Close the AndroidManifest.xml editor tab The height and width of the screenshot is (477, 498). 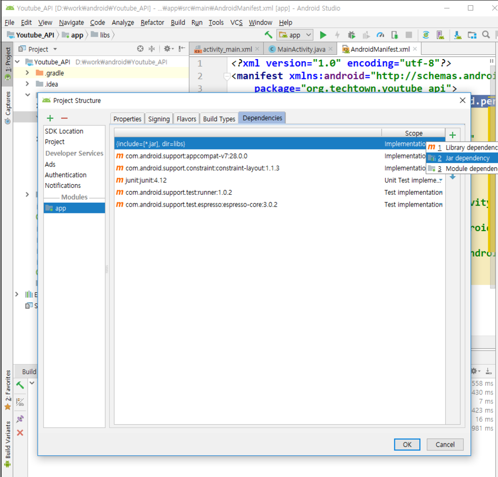(414, 49)
